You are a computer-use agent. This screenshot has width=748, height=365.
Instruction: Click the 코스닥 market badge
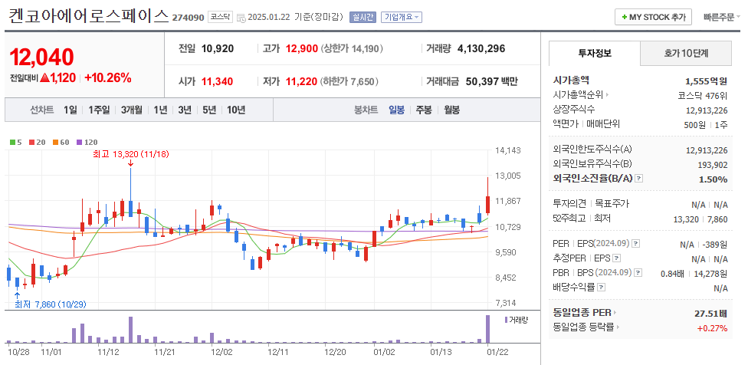221,17
